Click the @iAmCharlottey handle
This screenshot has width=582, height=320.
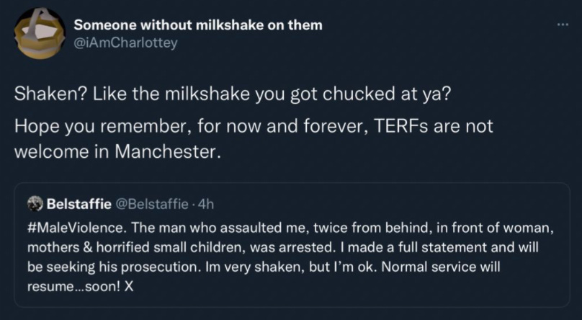pos(125,42)
